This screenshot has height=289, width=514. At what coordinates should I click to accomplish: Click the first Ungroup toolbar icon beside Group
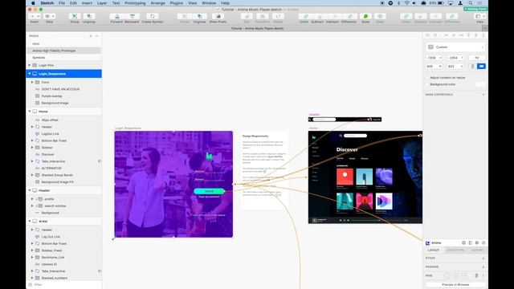[x=89, y=16]
